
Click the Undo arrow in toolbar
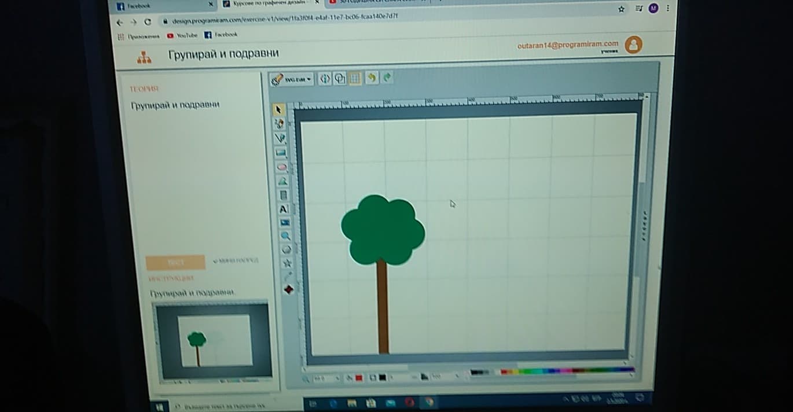tap(371, 78)
